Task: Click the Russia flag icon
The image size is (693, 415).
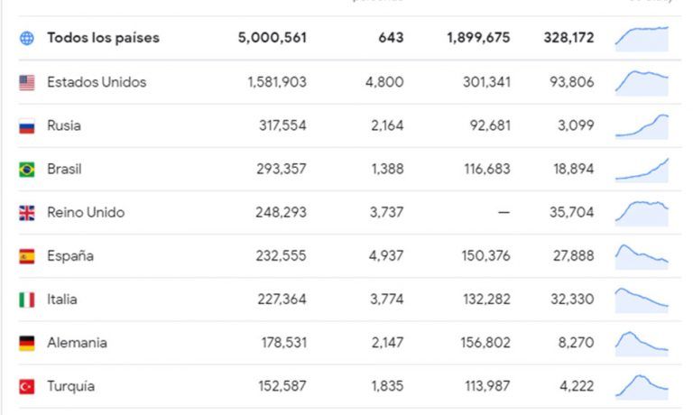Action: coord(27,126)
